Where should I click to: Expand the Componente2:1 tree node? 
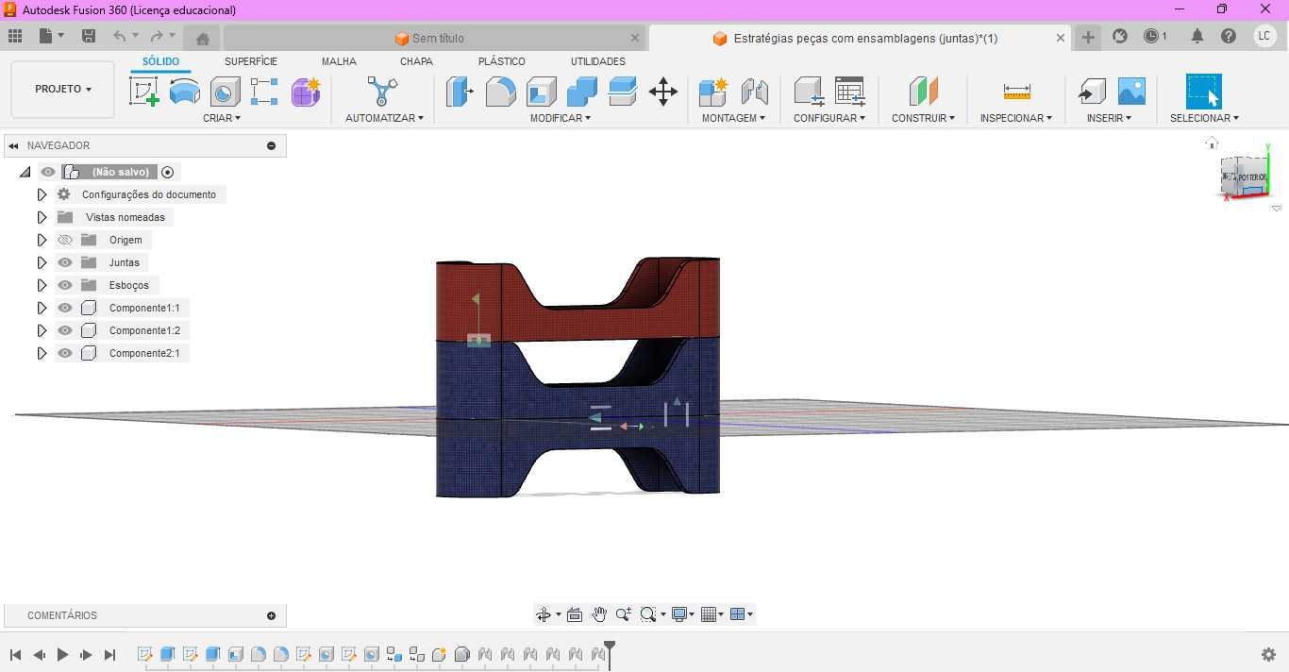(x=42, y=353)
